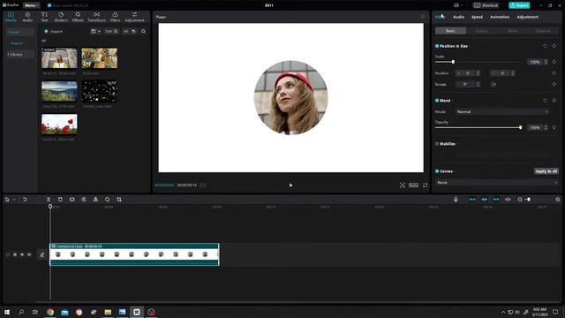Click the Export button

pos(519,5)
